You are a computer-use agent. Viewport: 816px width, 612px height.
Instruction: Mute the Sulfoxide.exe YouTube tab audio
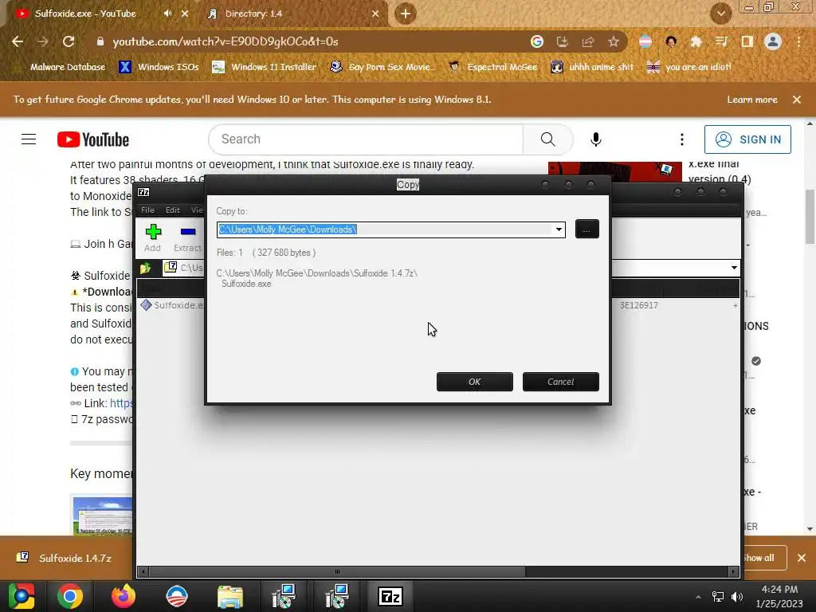167,14
